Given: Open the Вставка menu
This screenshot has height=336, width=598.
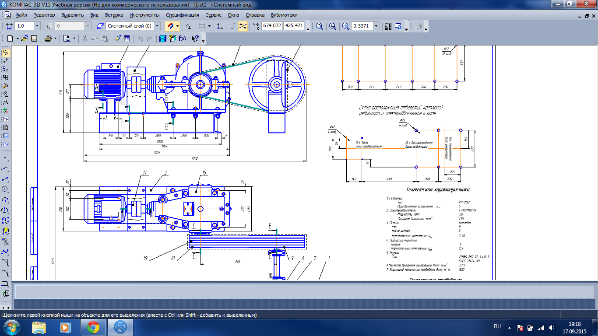Looking at the screenshot, I should pyautogui.click(x=114, y=14).
